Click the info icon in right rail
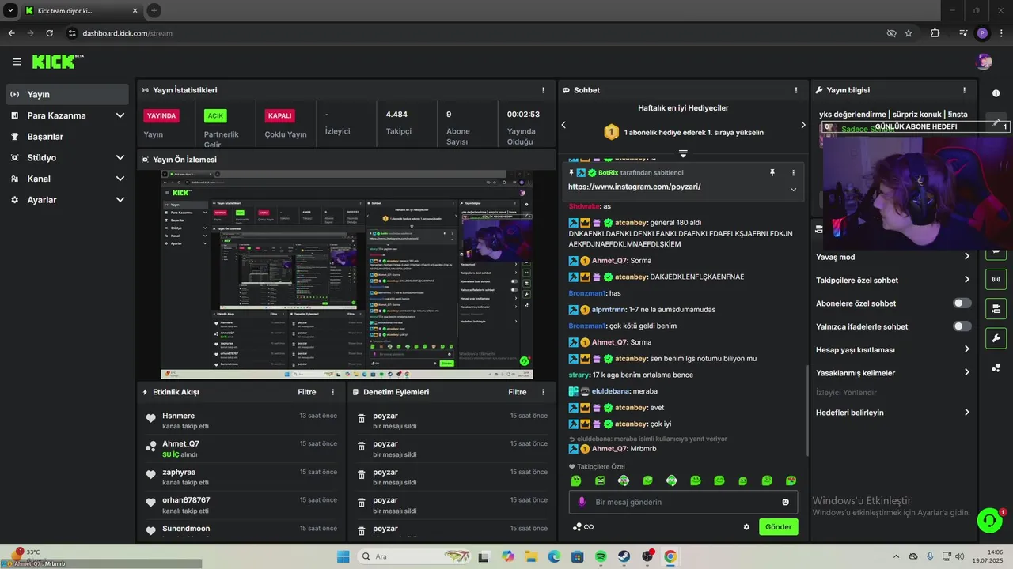The width and height of the screenshot is (1013, 569). 996,93
